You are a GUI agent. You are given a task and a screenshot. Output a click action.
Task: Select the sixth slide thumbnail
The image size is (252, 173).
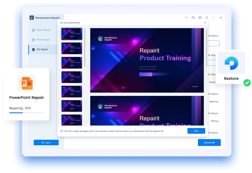(x=72, y=106)
